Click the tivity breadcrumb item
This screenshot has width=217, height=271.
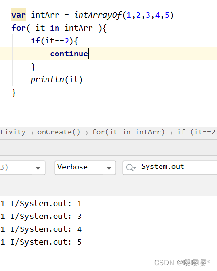(13, 132)
